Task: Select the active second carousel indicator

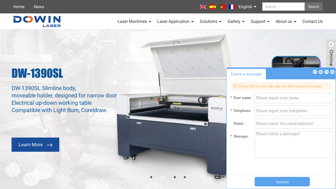Action: pos(163,177)
